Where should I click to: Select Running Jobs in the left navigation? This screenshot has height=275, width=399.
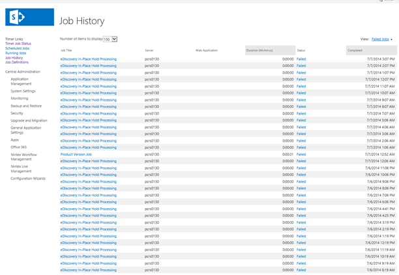coord(16,53)
